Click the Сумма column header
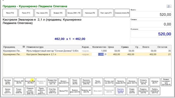Screen dimensions: 175x98 (x=128, y=47)
